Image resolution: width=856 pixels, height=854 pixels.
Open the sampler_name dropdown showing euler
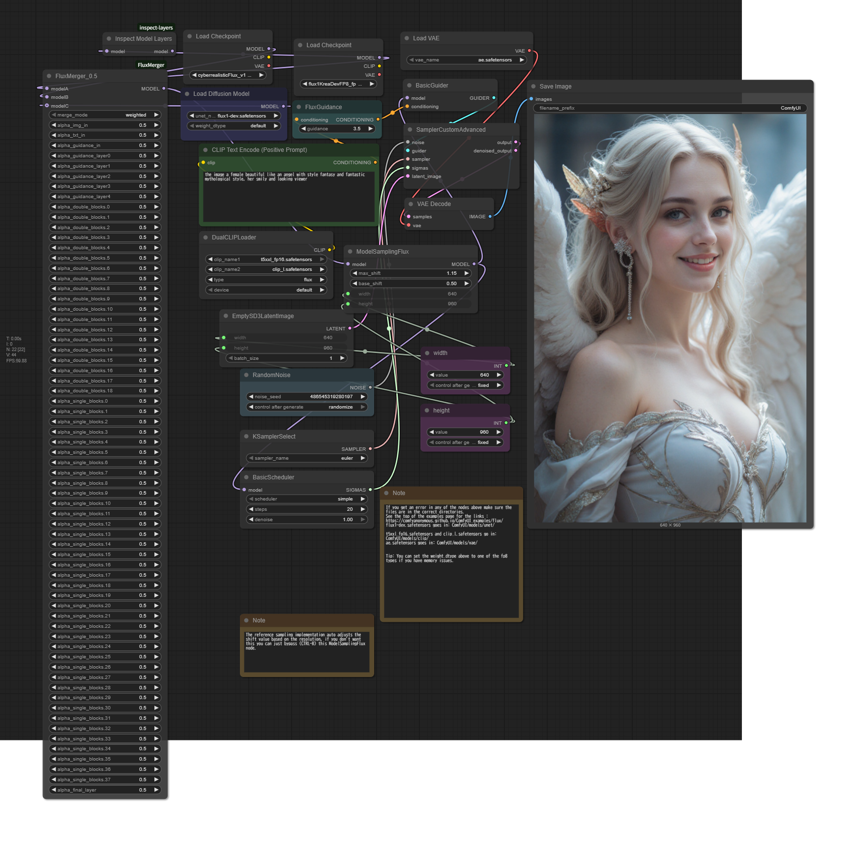(307, 458)
